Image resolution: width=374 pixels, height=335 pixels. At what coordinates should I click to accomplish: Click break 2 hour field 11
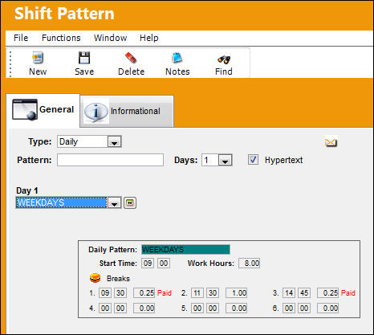point(197,292)
